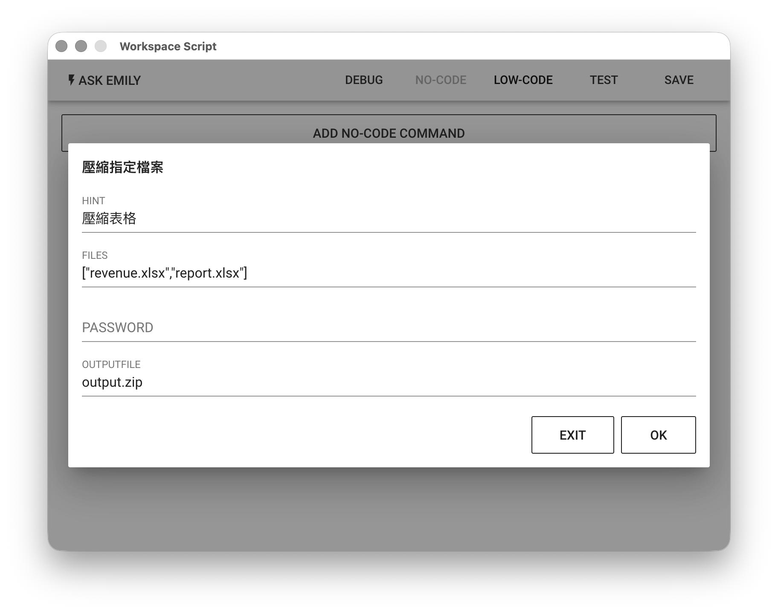
Task: Switch to the LOW-CODE tab
Action: (523, 80)
